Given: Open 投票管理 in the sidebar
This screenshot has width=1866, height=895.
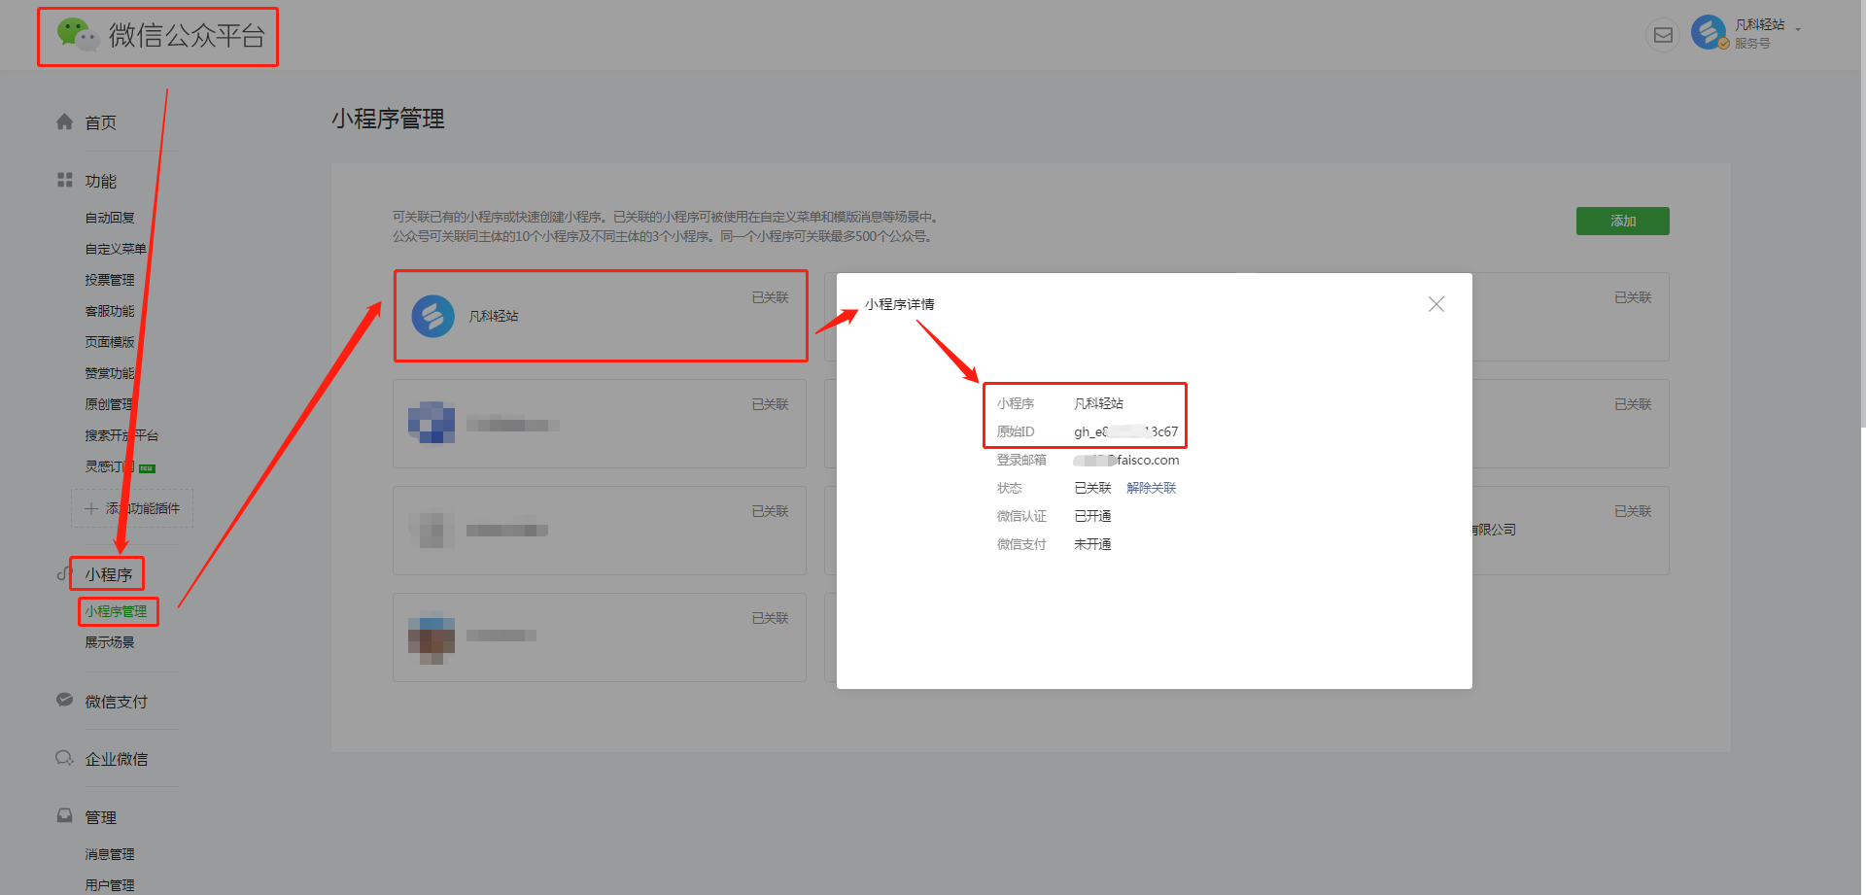Looking at the screenshot, I should point(110,280).
